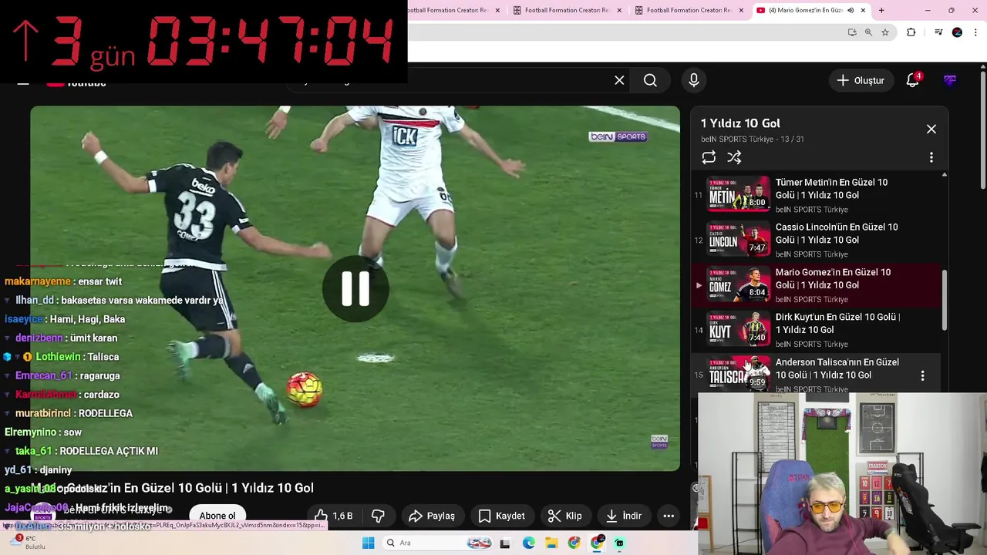987x555 pixels.
Task: Subscribe with Abone ol button
Action: point(217,516)
